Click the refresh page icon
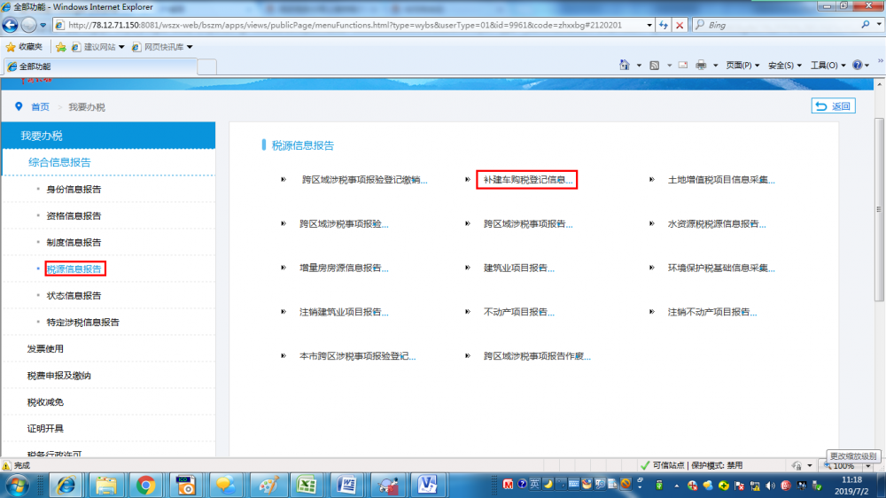 click(663, 26)
